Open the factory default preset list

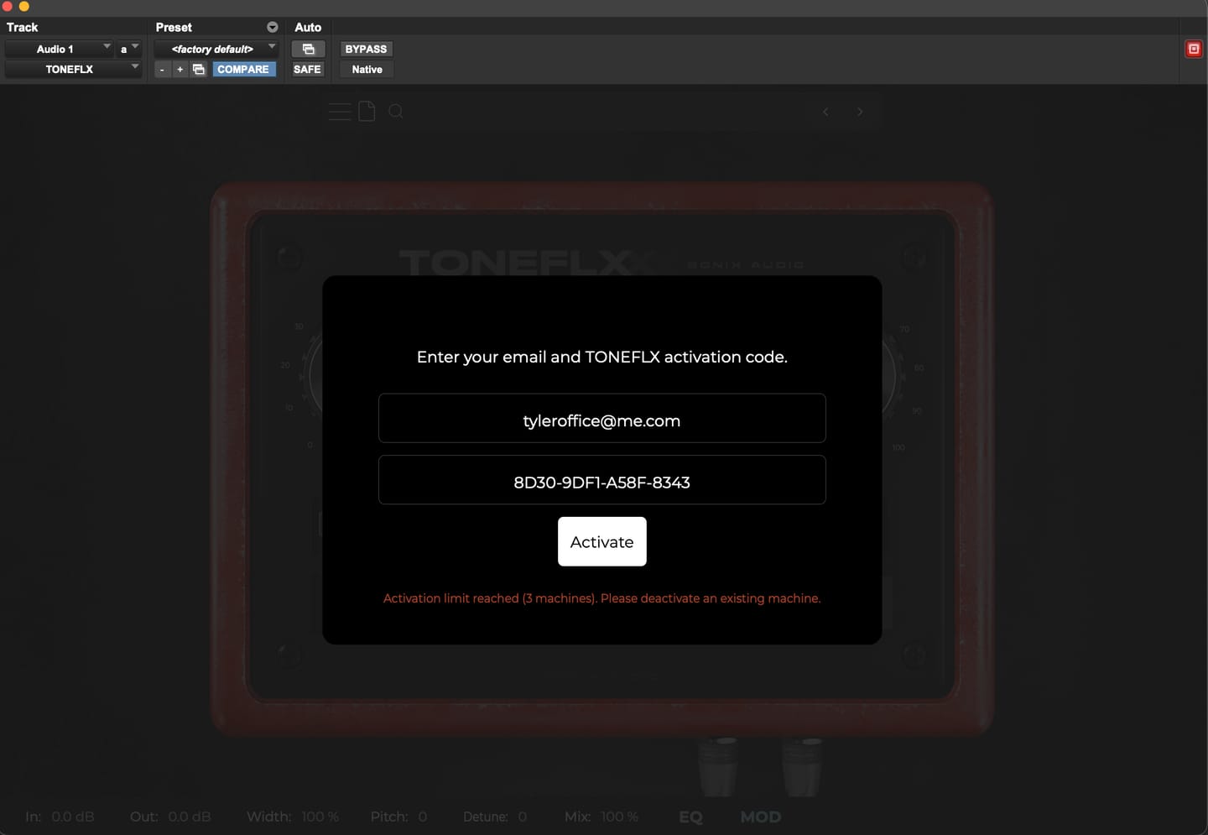(x=216, y=49)
